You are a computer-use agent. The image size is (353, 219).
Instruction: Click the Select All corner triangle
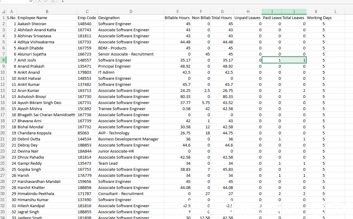pos(3,12)
